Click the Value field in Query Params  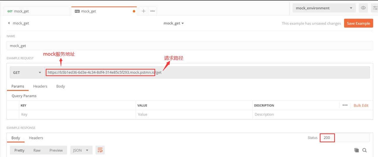click(194, 114)
